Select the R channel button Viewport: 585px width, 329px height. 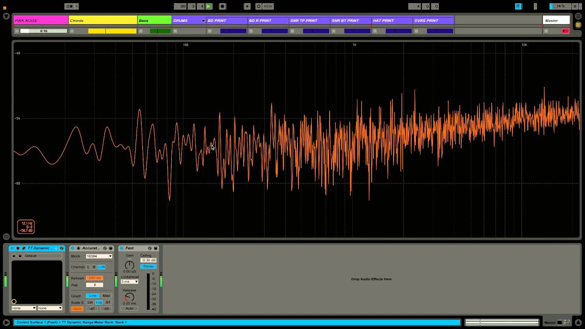coord(94,267)
